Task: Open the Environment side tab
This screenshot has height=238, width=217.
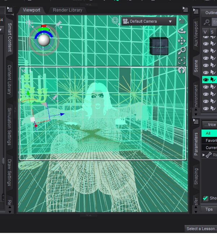Action: tap(196, 96)
